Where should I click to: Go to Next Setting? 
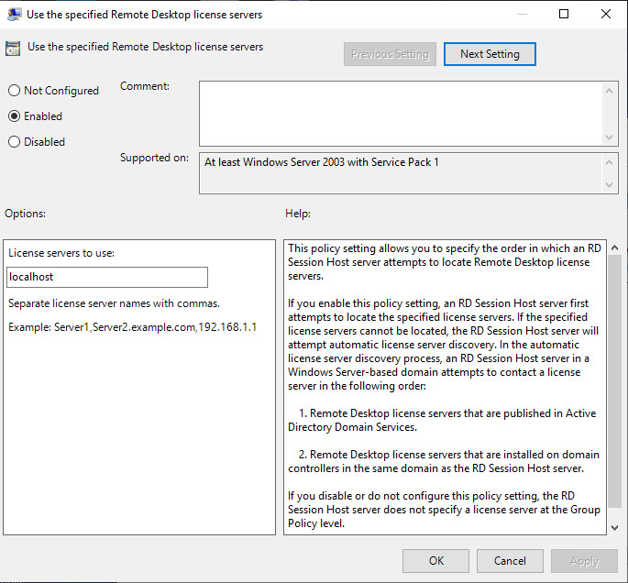pos(490,54)
